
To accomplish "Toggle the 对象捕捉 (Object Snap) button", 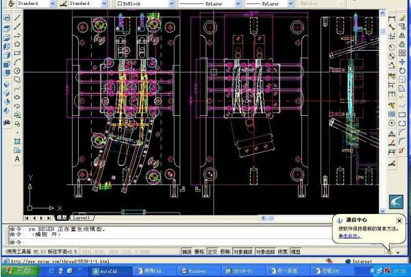I will click(242, 252).
